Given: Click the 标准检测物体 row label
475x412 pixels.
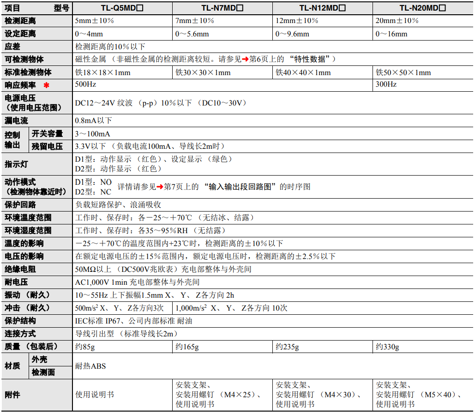Looking at the screenshot, I should (28, 72).
